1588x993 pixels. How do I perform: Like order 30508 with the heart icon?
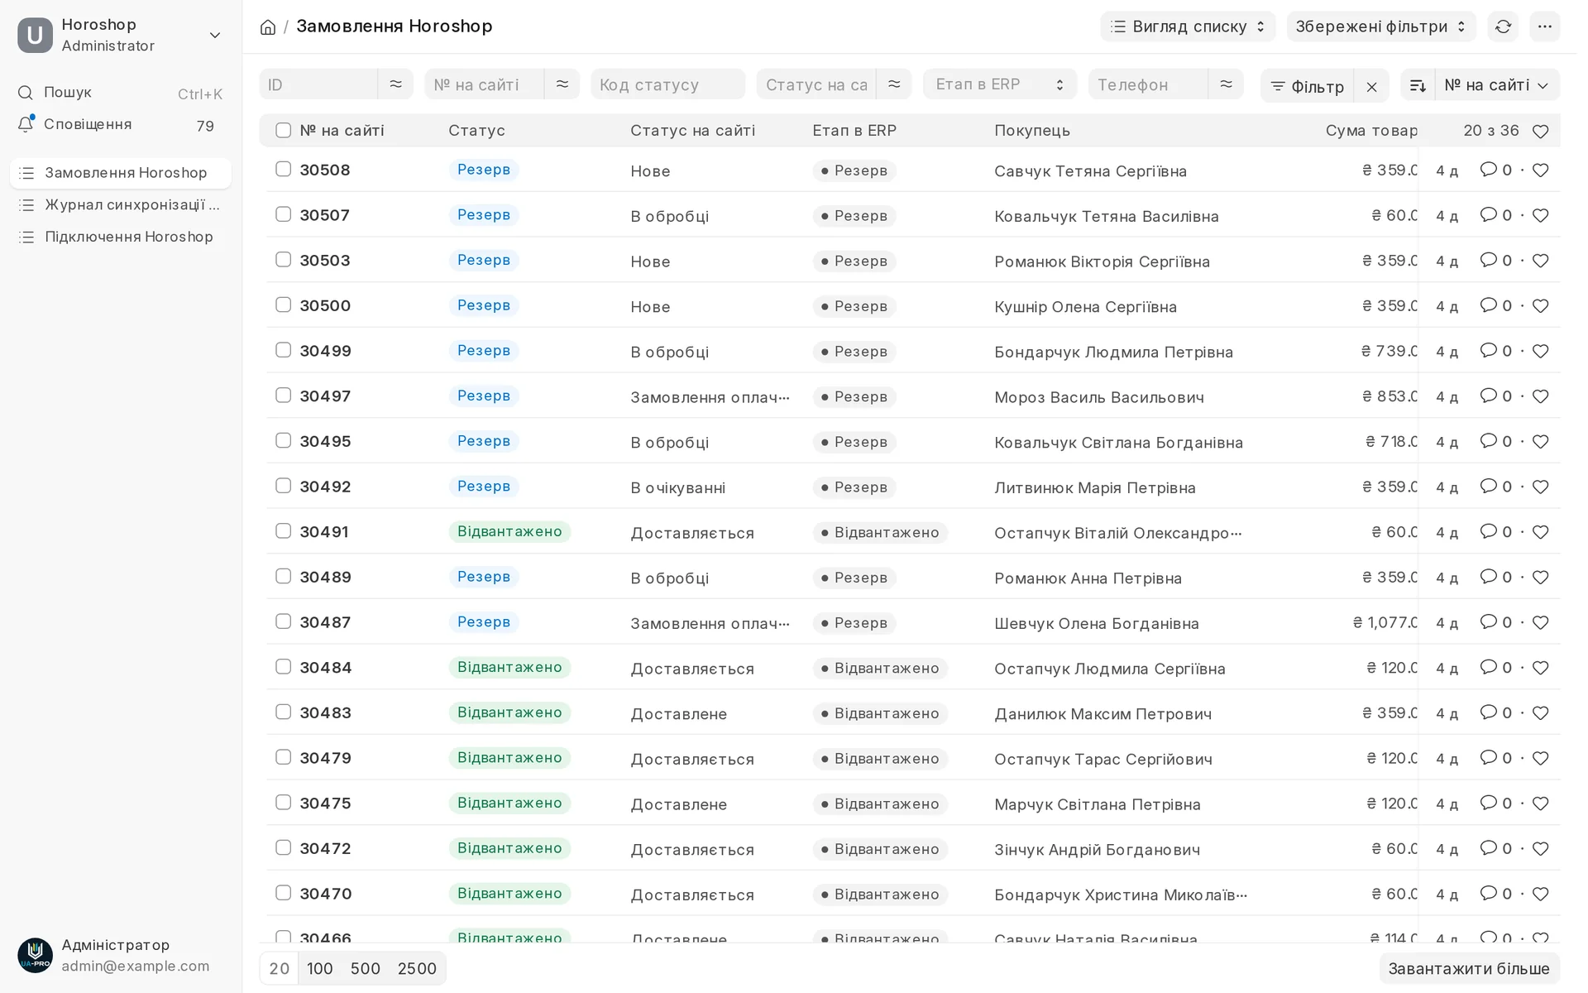pos(1540,170)
